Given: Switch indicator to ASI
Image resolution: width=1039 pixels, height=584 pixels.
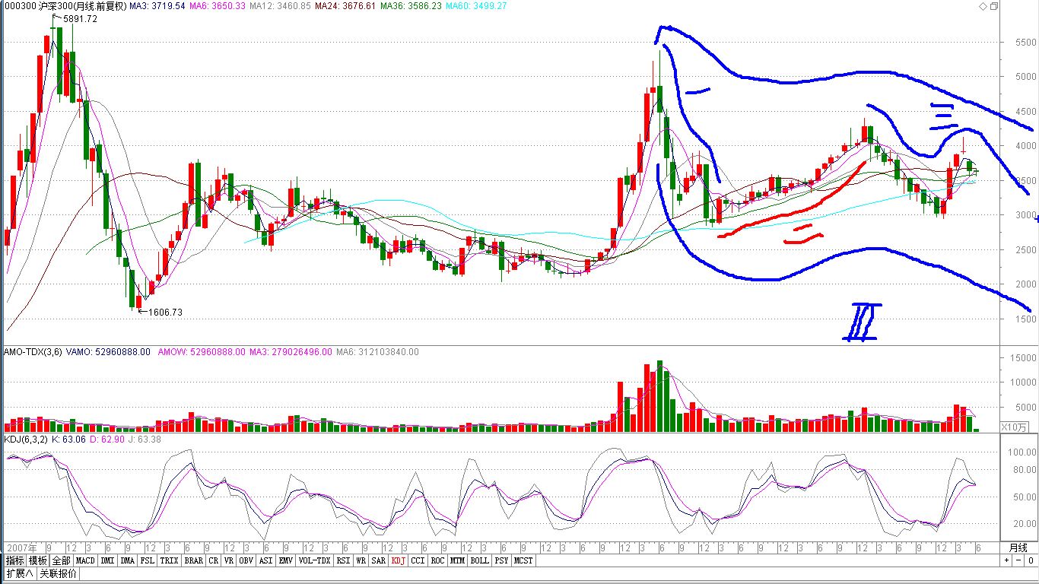Looking at the screenshot, I should 266,560.
